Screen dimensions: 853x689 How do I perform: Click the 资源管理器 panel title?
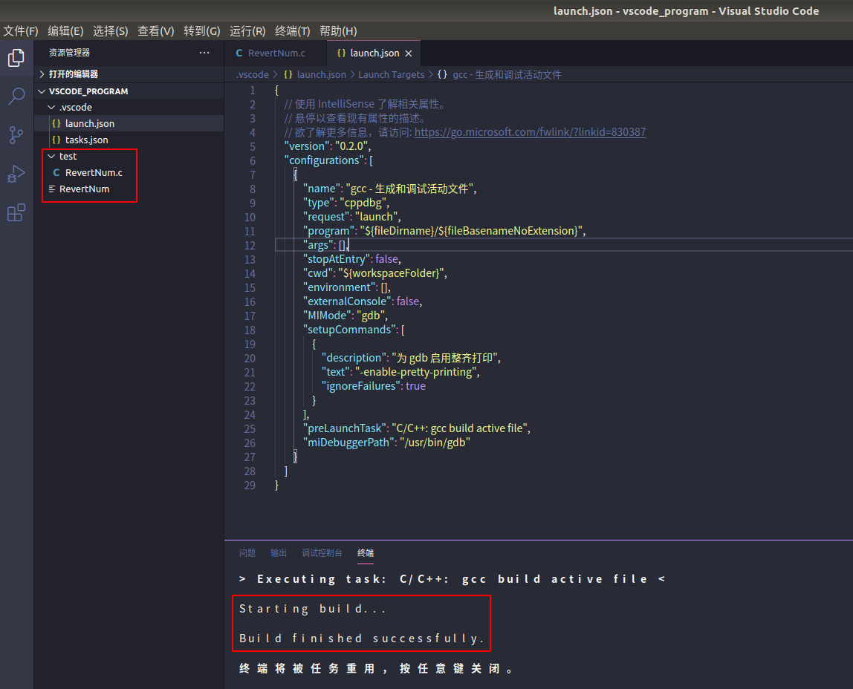69,53
